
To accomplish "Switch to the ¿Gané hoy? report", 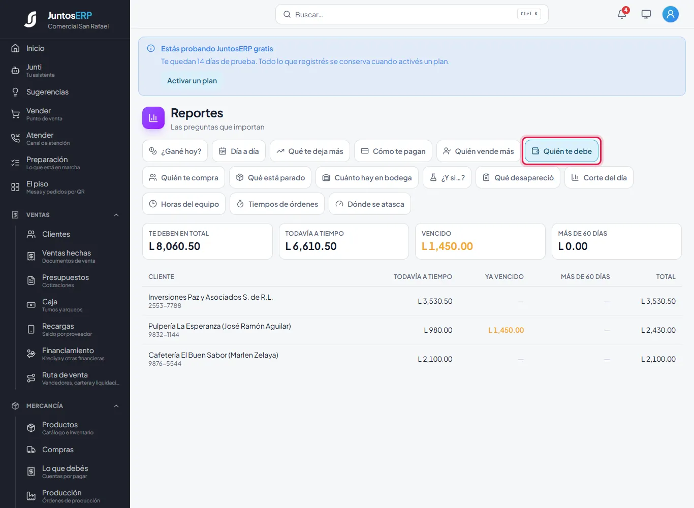I will coord(175,151).
